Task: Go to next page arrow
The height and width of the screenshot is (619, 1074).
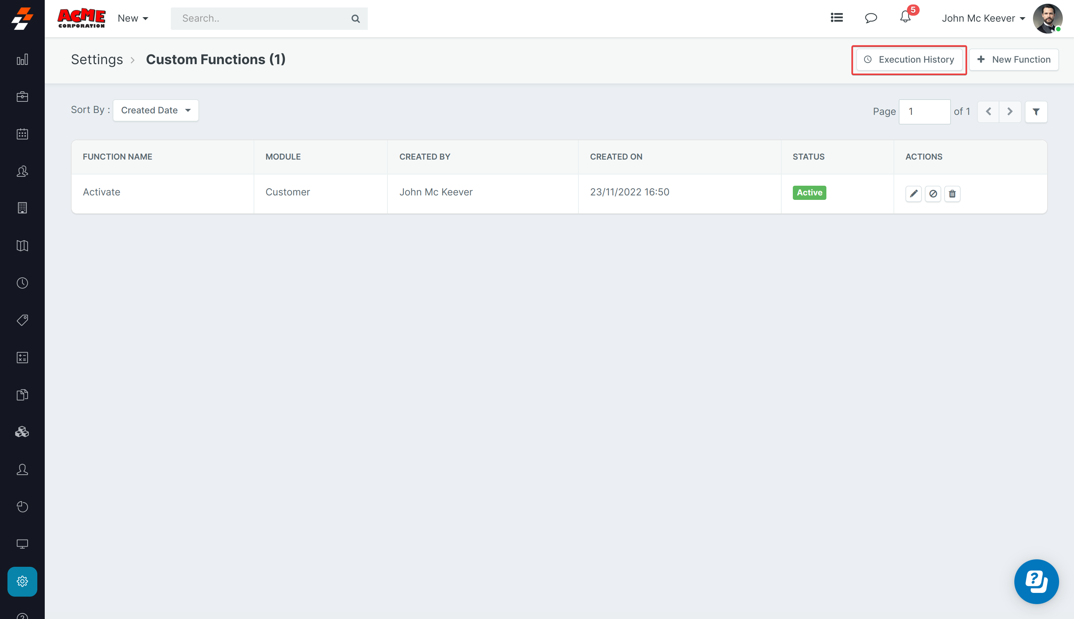Action: (1010, 111)
